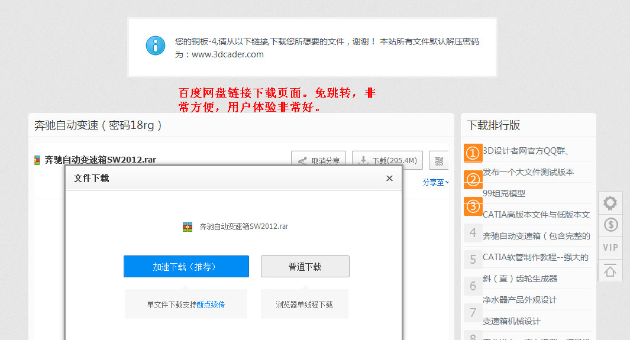Click the www.3dcader.com password text
The height and width of the screenshot is (340, 630).
(x=228, y=54)
